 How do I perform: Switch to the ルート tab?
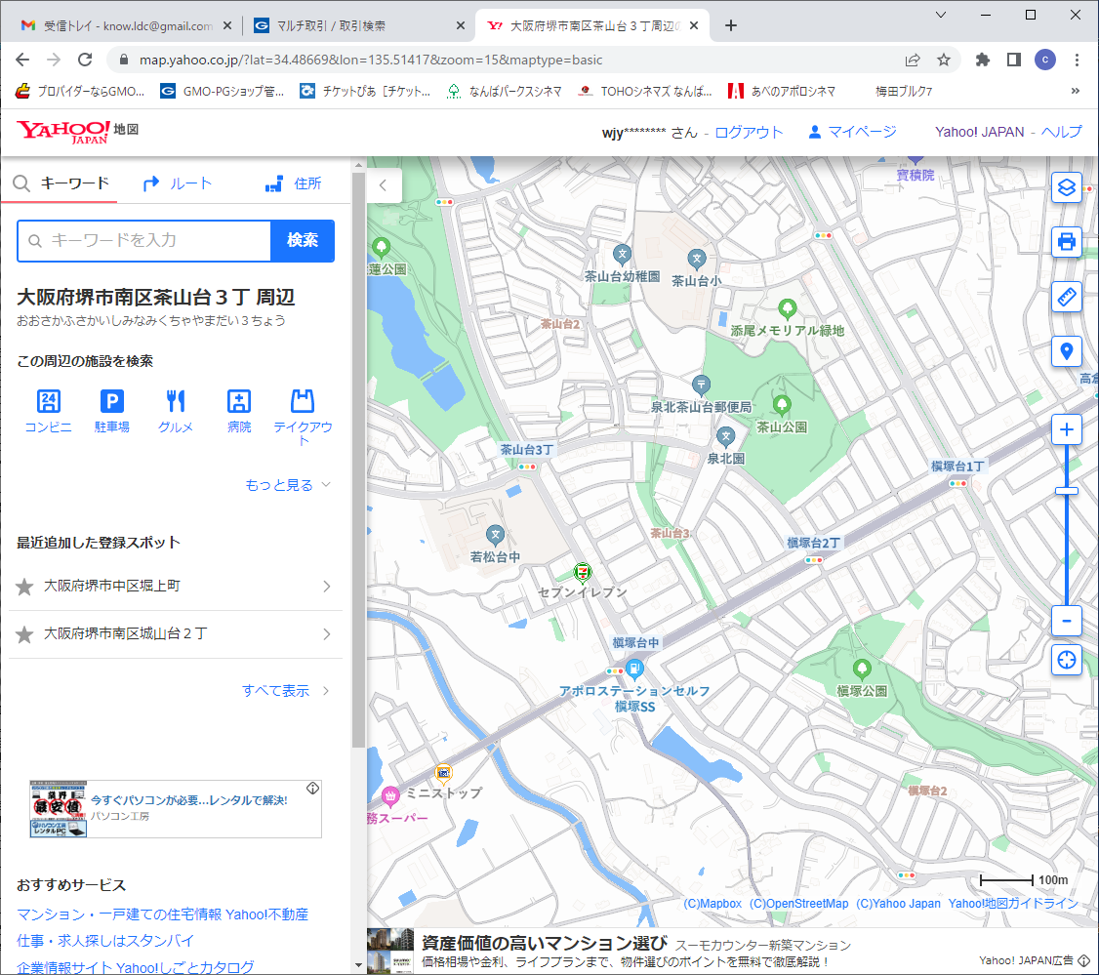pyautogui.click(x=178, y=183)
